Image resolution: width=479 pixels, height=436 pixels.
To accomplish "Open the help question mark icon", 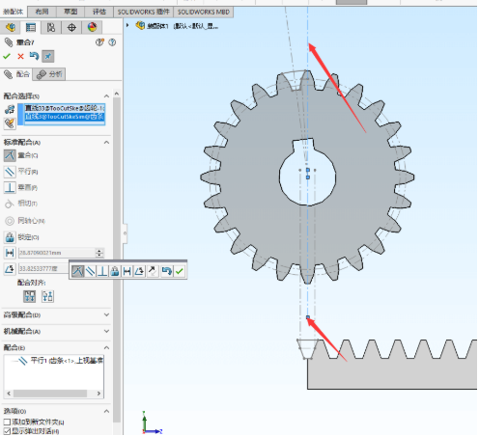I will click(112, 42).
